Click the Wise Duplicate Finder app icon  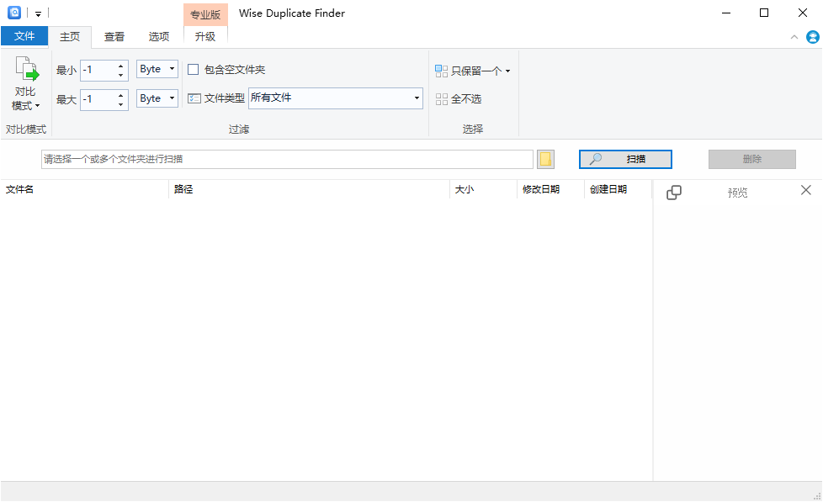13,13
